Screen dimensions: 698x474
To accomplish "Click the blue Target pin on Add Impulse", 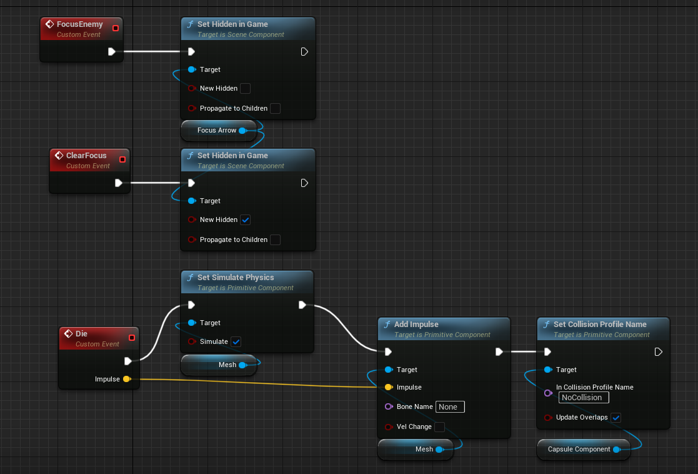I will tap(389, 370).
